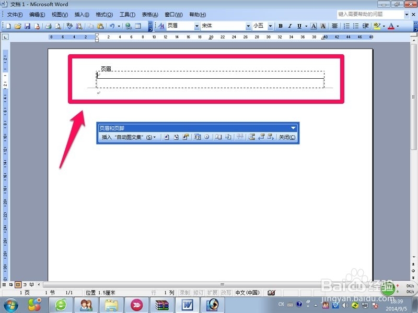Screen dimensions: 418x313
Task: Open WinRAR from the taskbar
Action: pyautogui.click(x=162, y=305)
